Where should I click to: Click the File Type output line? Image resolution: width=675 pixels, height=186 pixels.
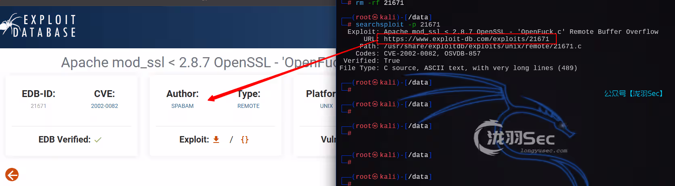pyautogui.click(x=458, y=68)
